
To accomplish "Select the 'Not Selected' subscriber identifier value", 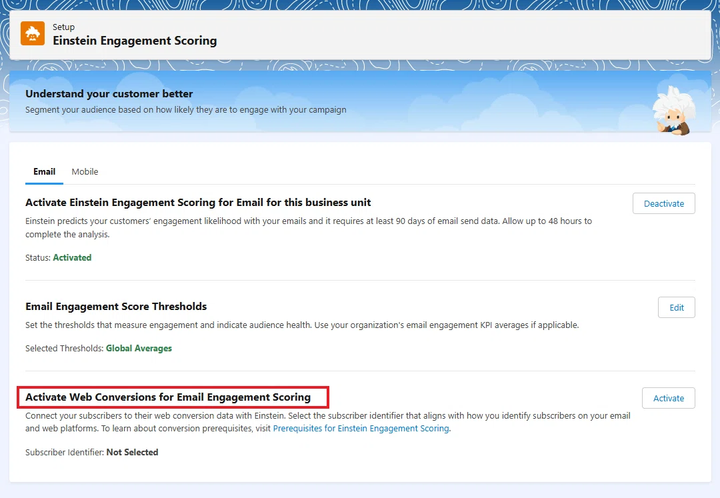I will [132, 452].
